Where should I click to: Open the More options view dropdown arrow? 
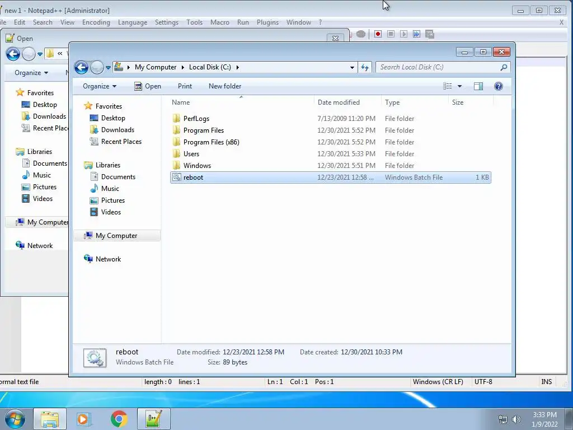[460, 86]
